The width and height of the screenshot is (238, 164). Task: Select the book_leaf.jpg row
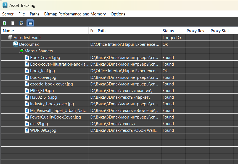[x=43, y=71]
